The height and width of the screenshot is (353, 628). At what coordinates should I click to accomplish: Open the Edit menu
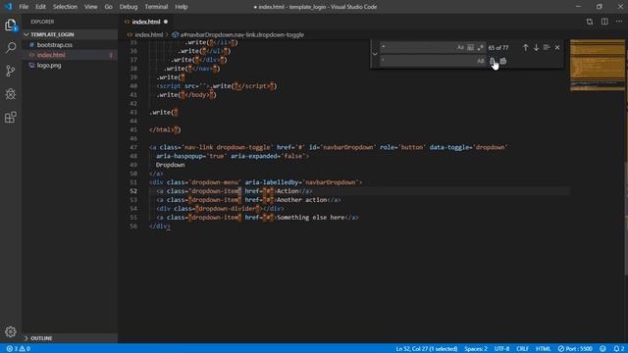40,7
